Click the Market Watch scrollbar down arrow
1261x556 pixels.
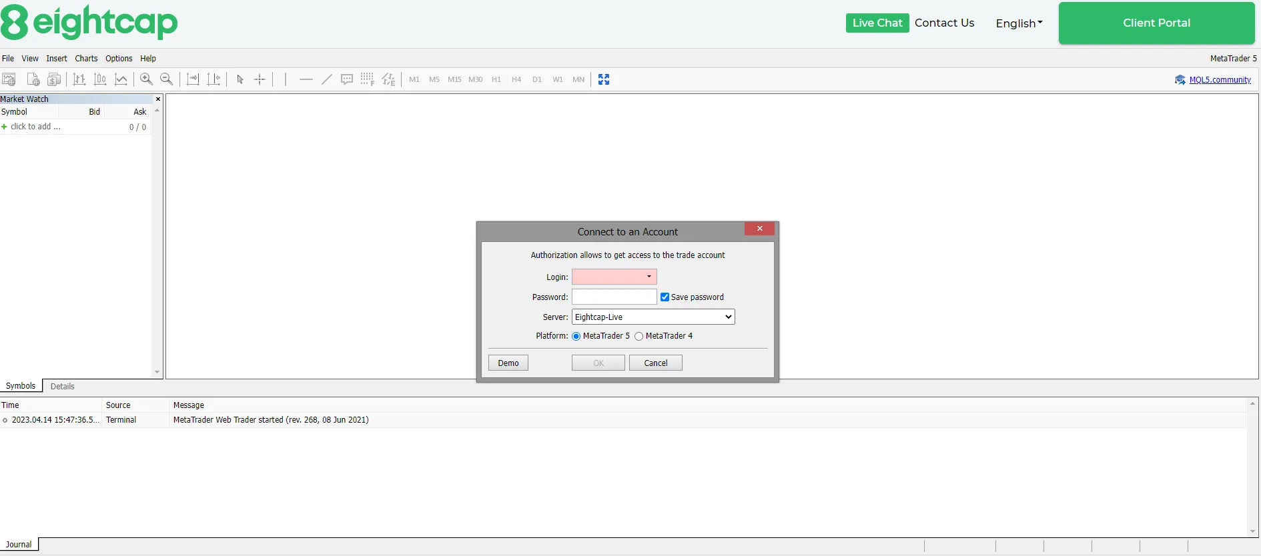pyautogui.click(x=157, y=372)
